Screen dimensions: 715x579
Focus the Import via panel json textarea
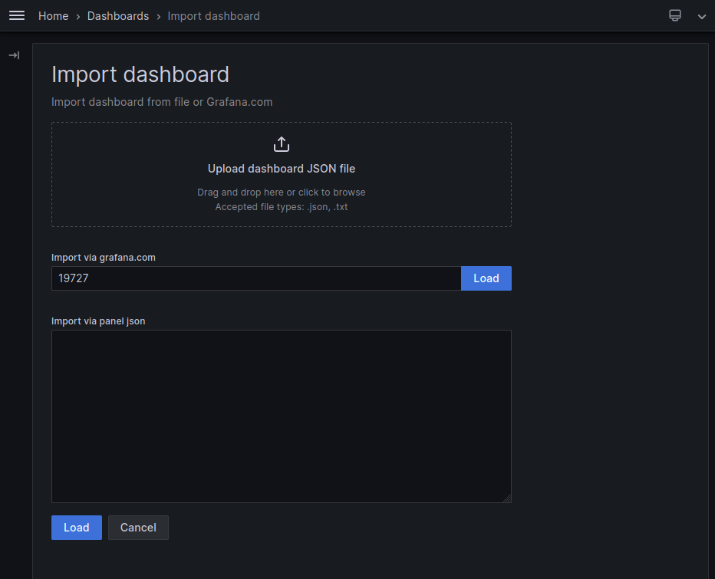tap(282, 416)
